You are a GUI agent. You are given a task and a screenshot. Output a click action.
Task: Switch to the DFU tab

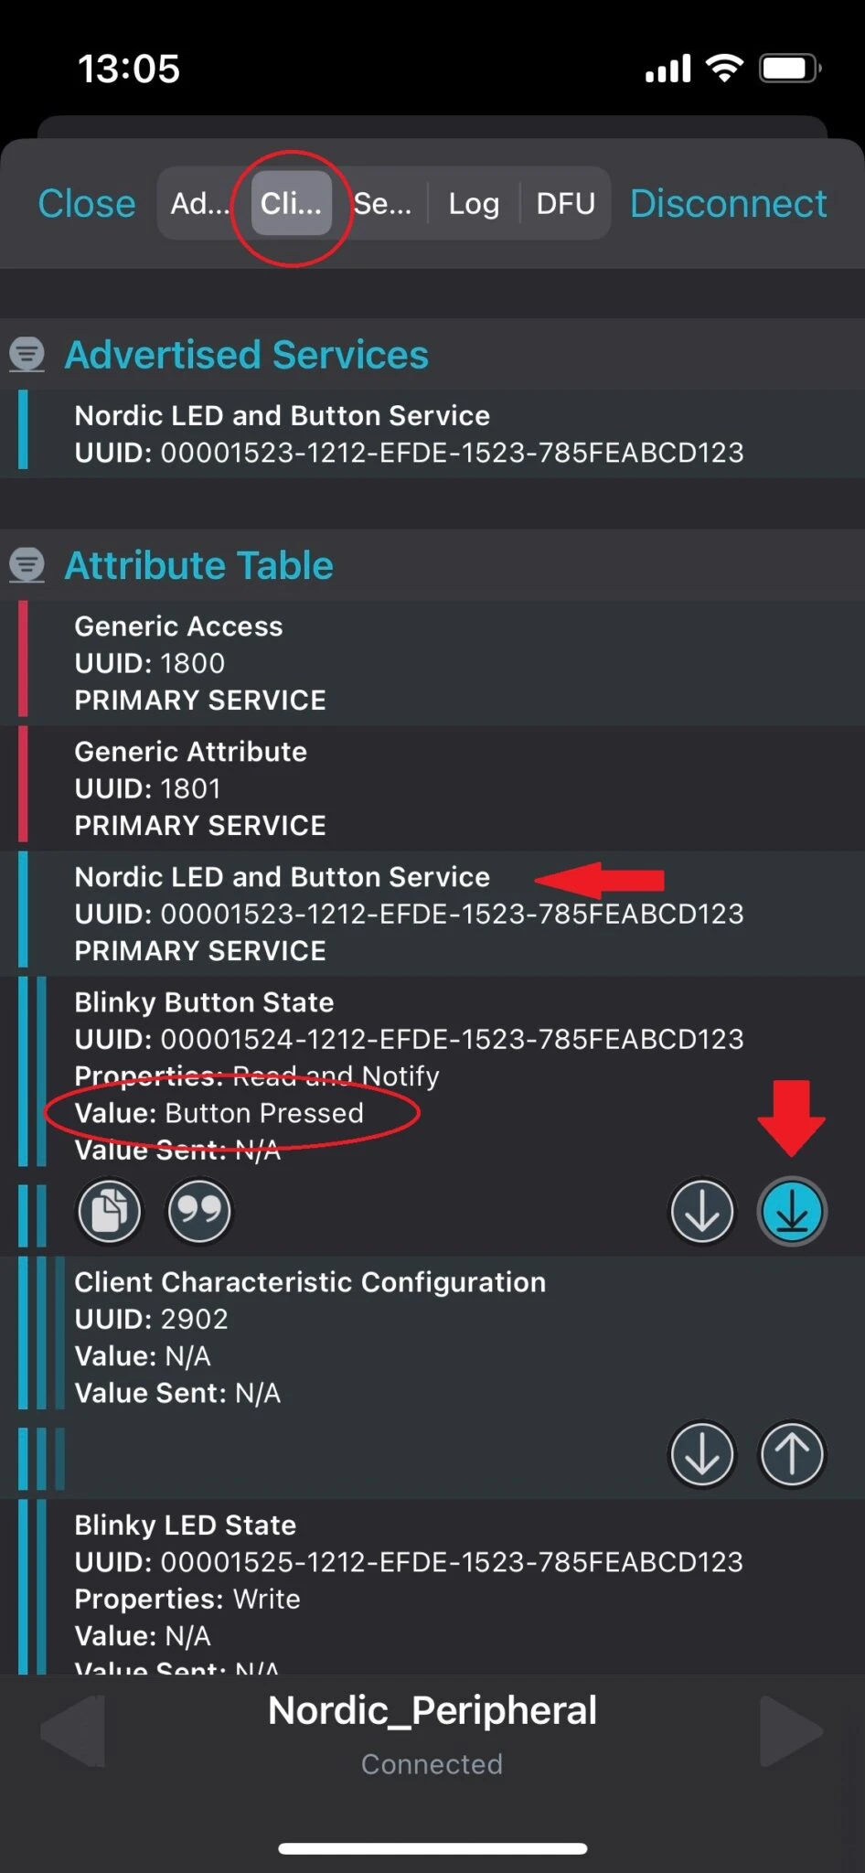pos(565,203)
